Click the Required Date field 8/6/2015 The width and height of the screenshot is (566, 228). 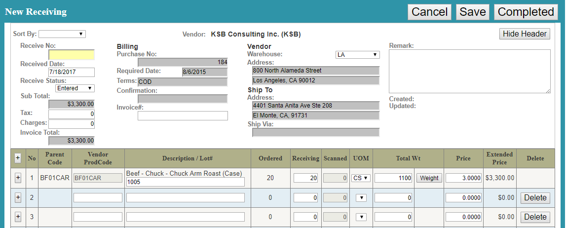click(205, 72)
